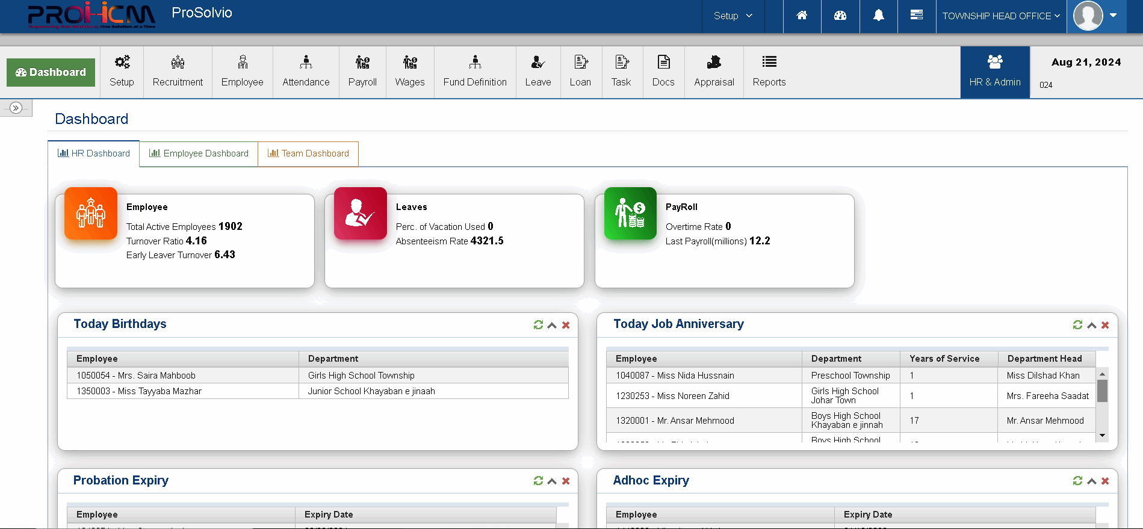Click the HR & Admin button
Screen dimensions: 1143x529
tap(994, 72)
